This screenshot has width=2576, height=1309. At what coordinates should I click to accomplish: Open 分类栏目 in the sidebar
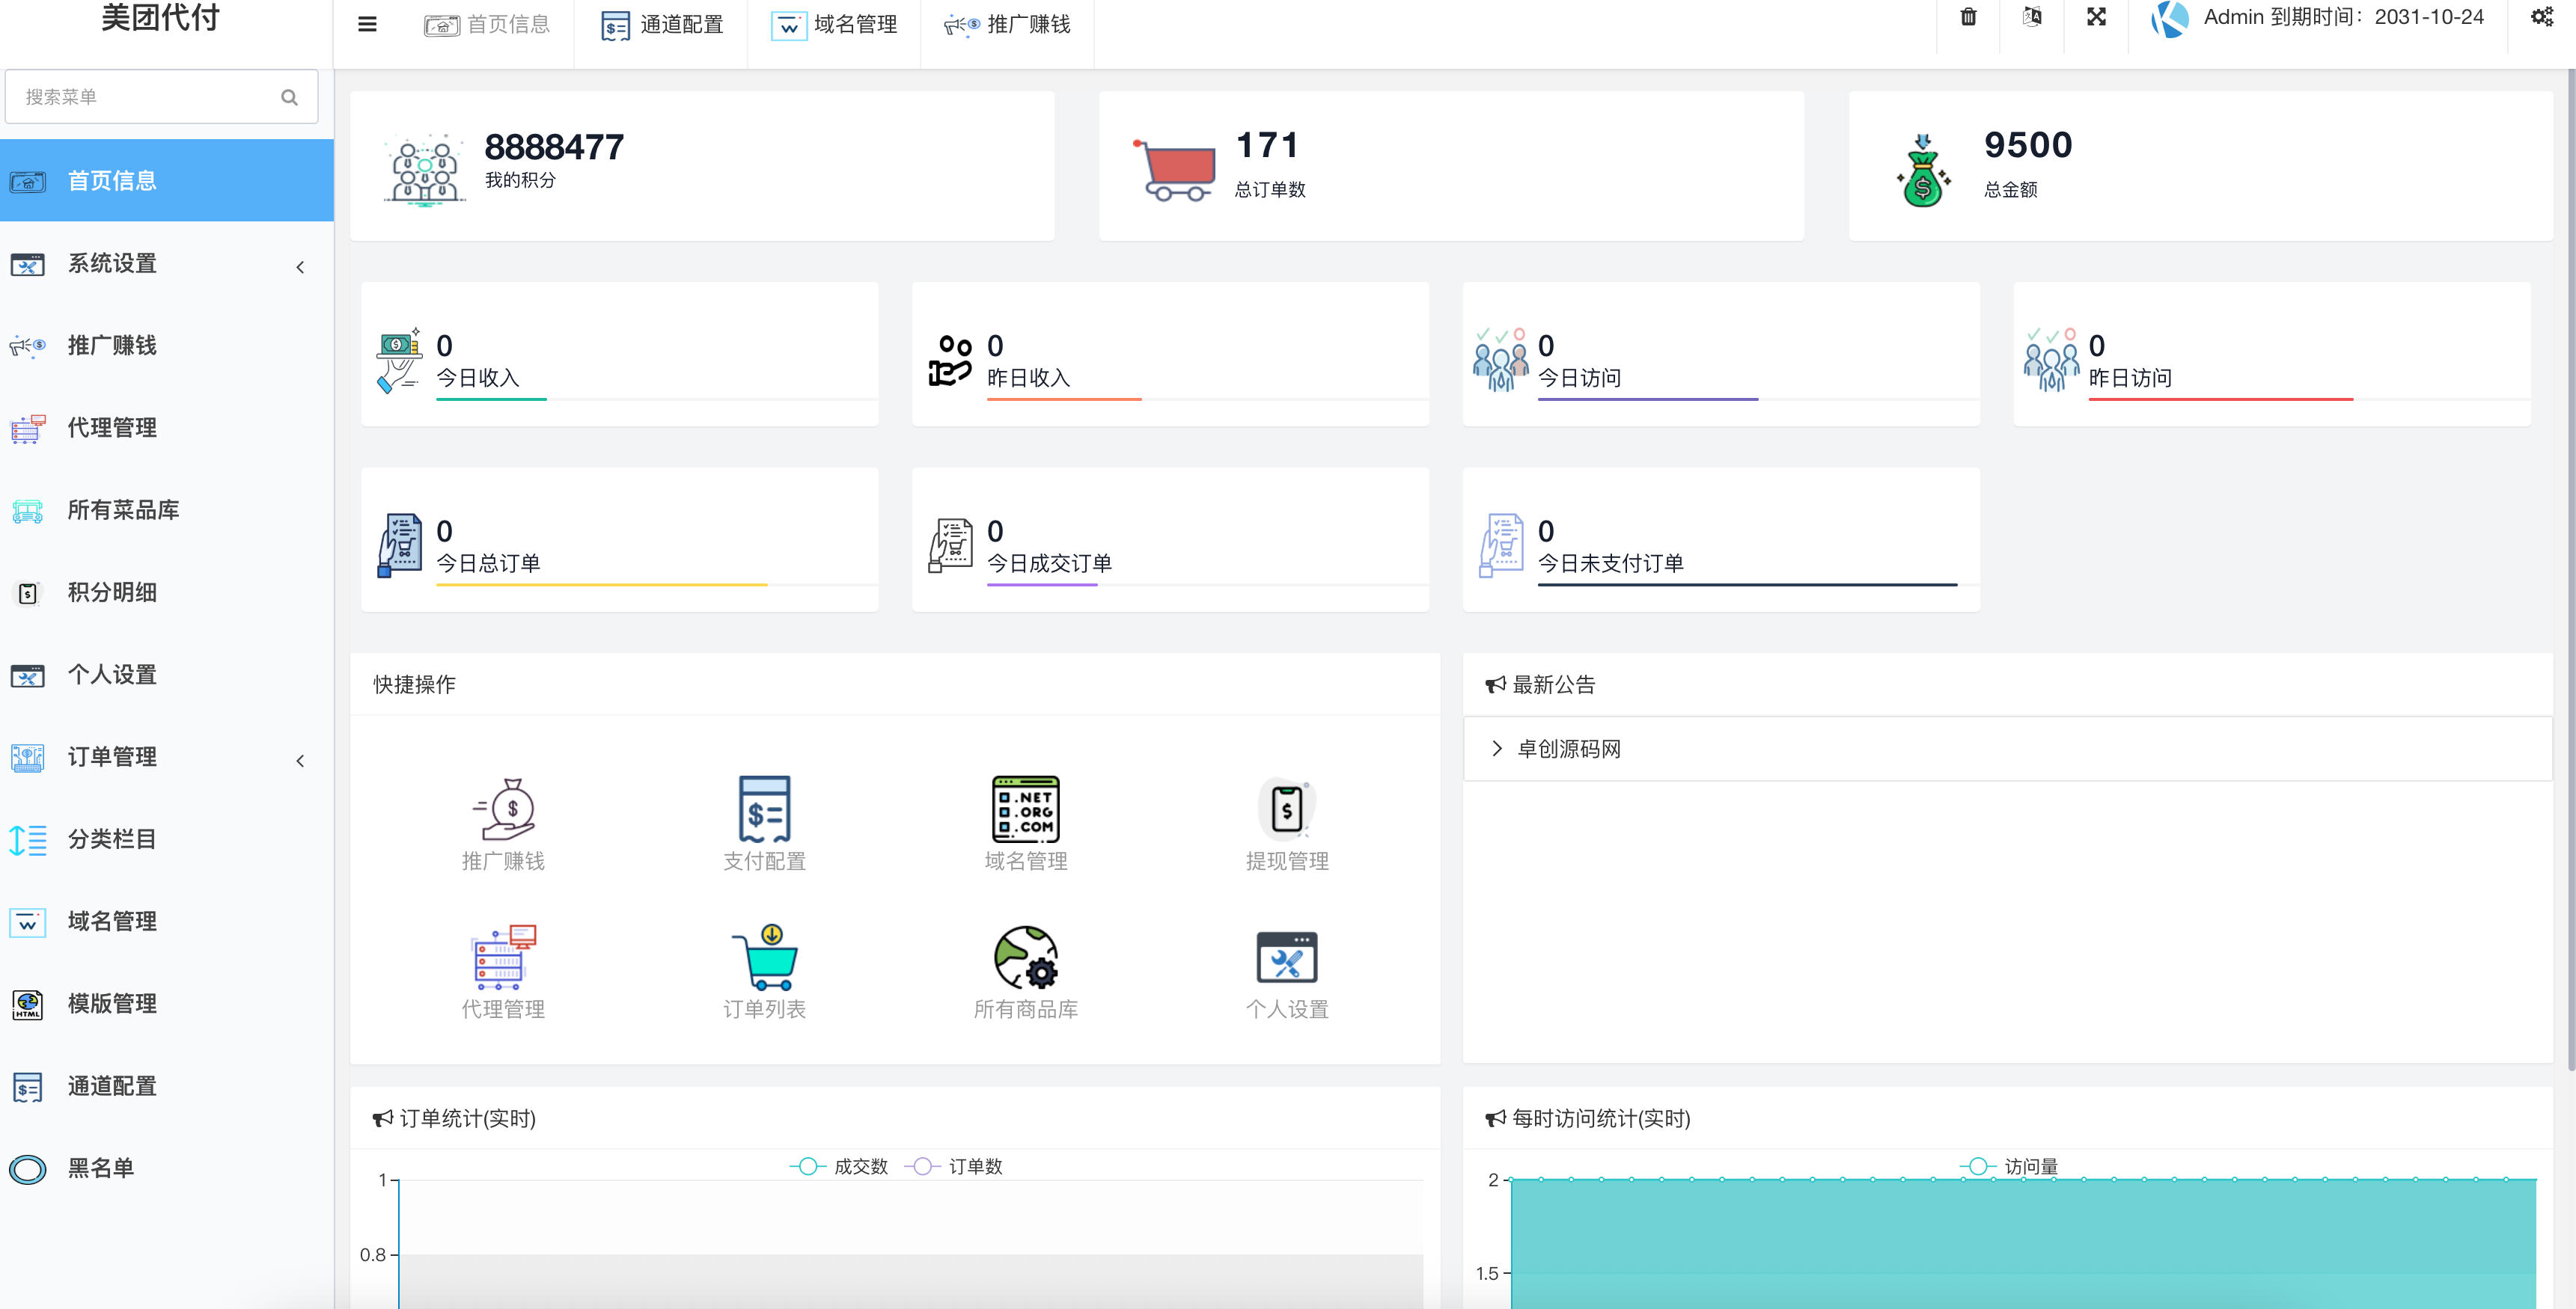(166, 839)
